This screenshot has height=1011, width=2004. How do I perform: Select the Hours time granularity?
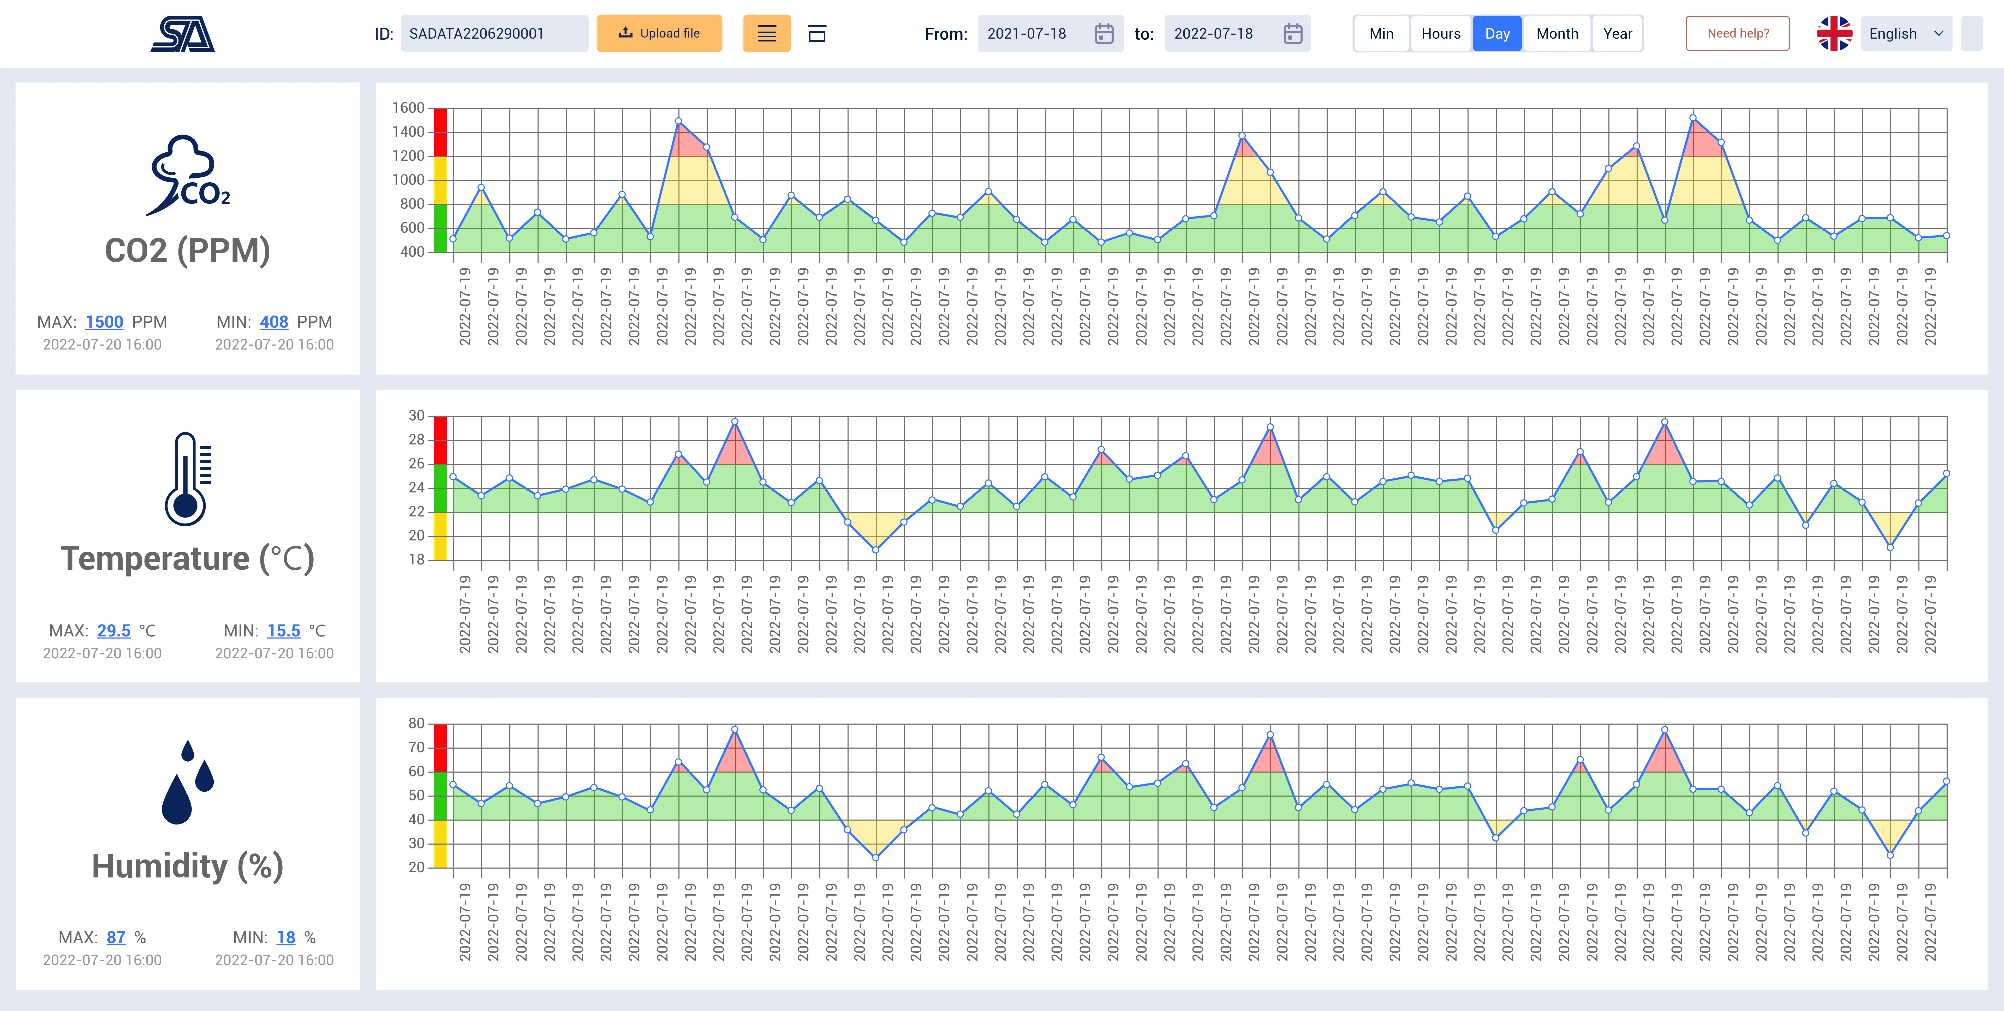[x=1440, y=33]
